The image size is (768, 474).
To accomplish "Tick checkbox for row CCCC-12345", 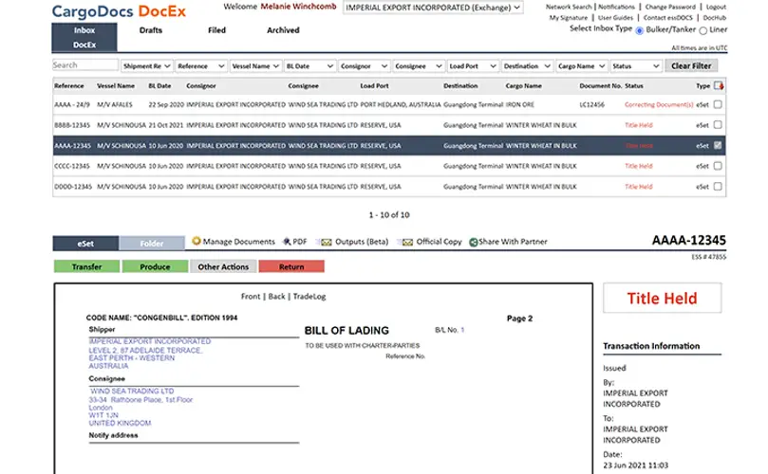I will pos(718,166).
